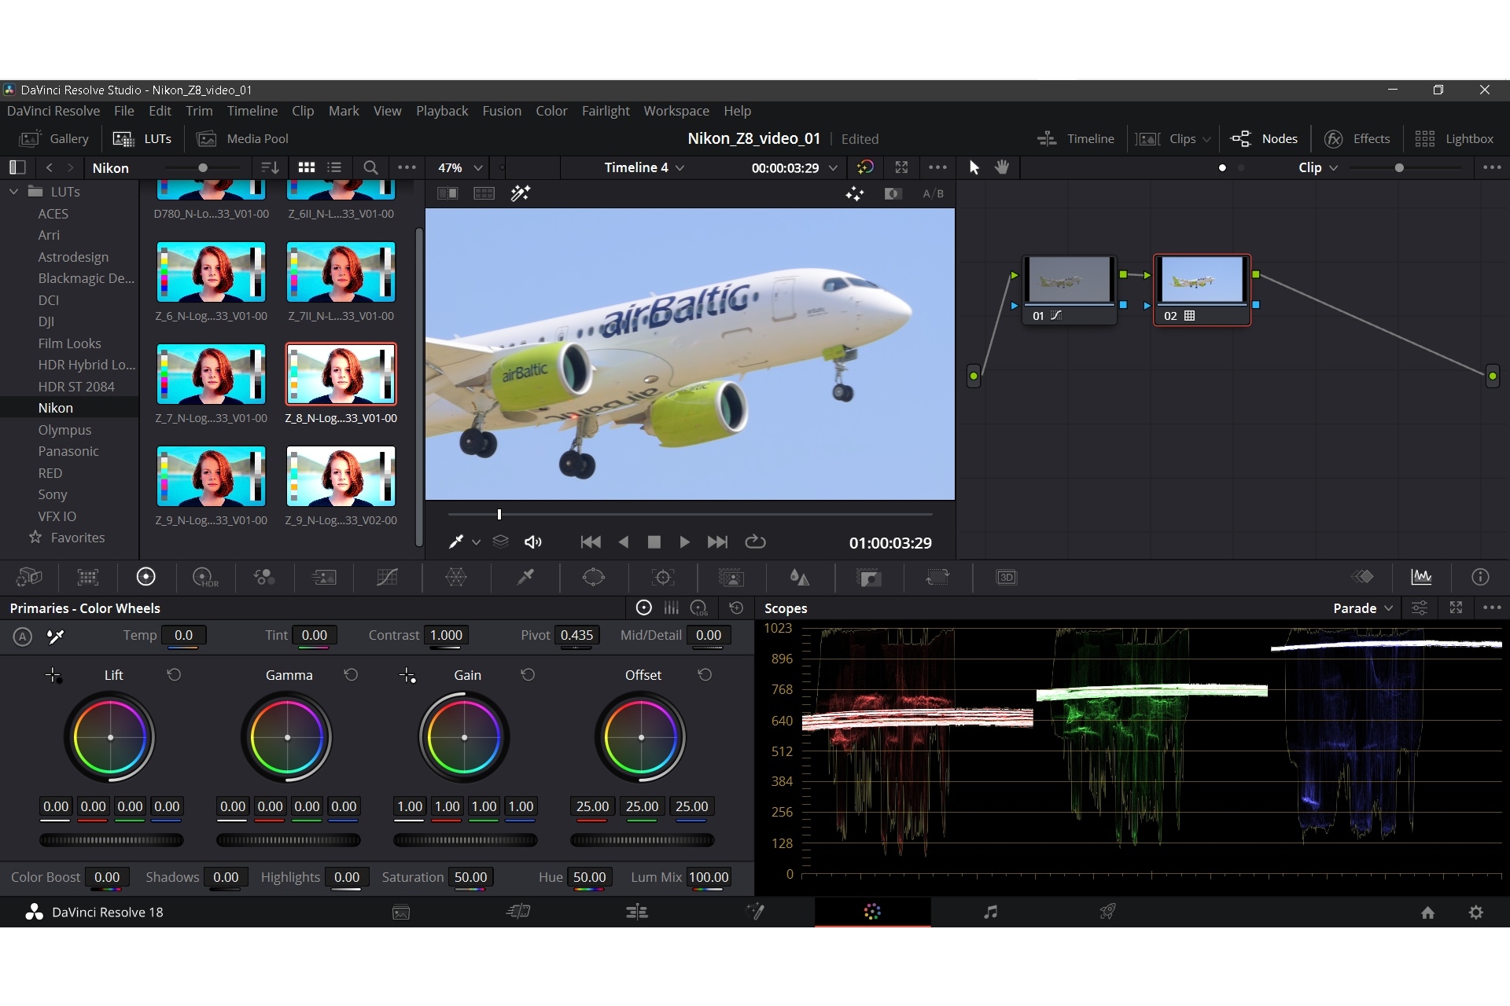This screenshot has height=1006, width=1510.
Task: Enable auto balance button
Action: tap(23, 637)
